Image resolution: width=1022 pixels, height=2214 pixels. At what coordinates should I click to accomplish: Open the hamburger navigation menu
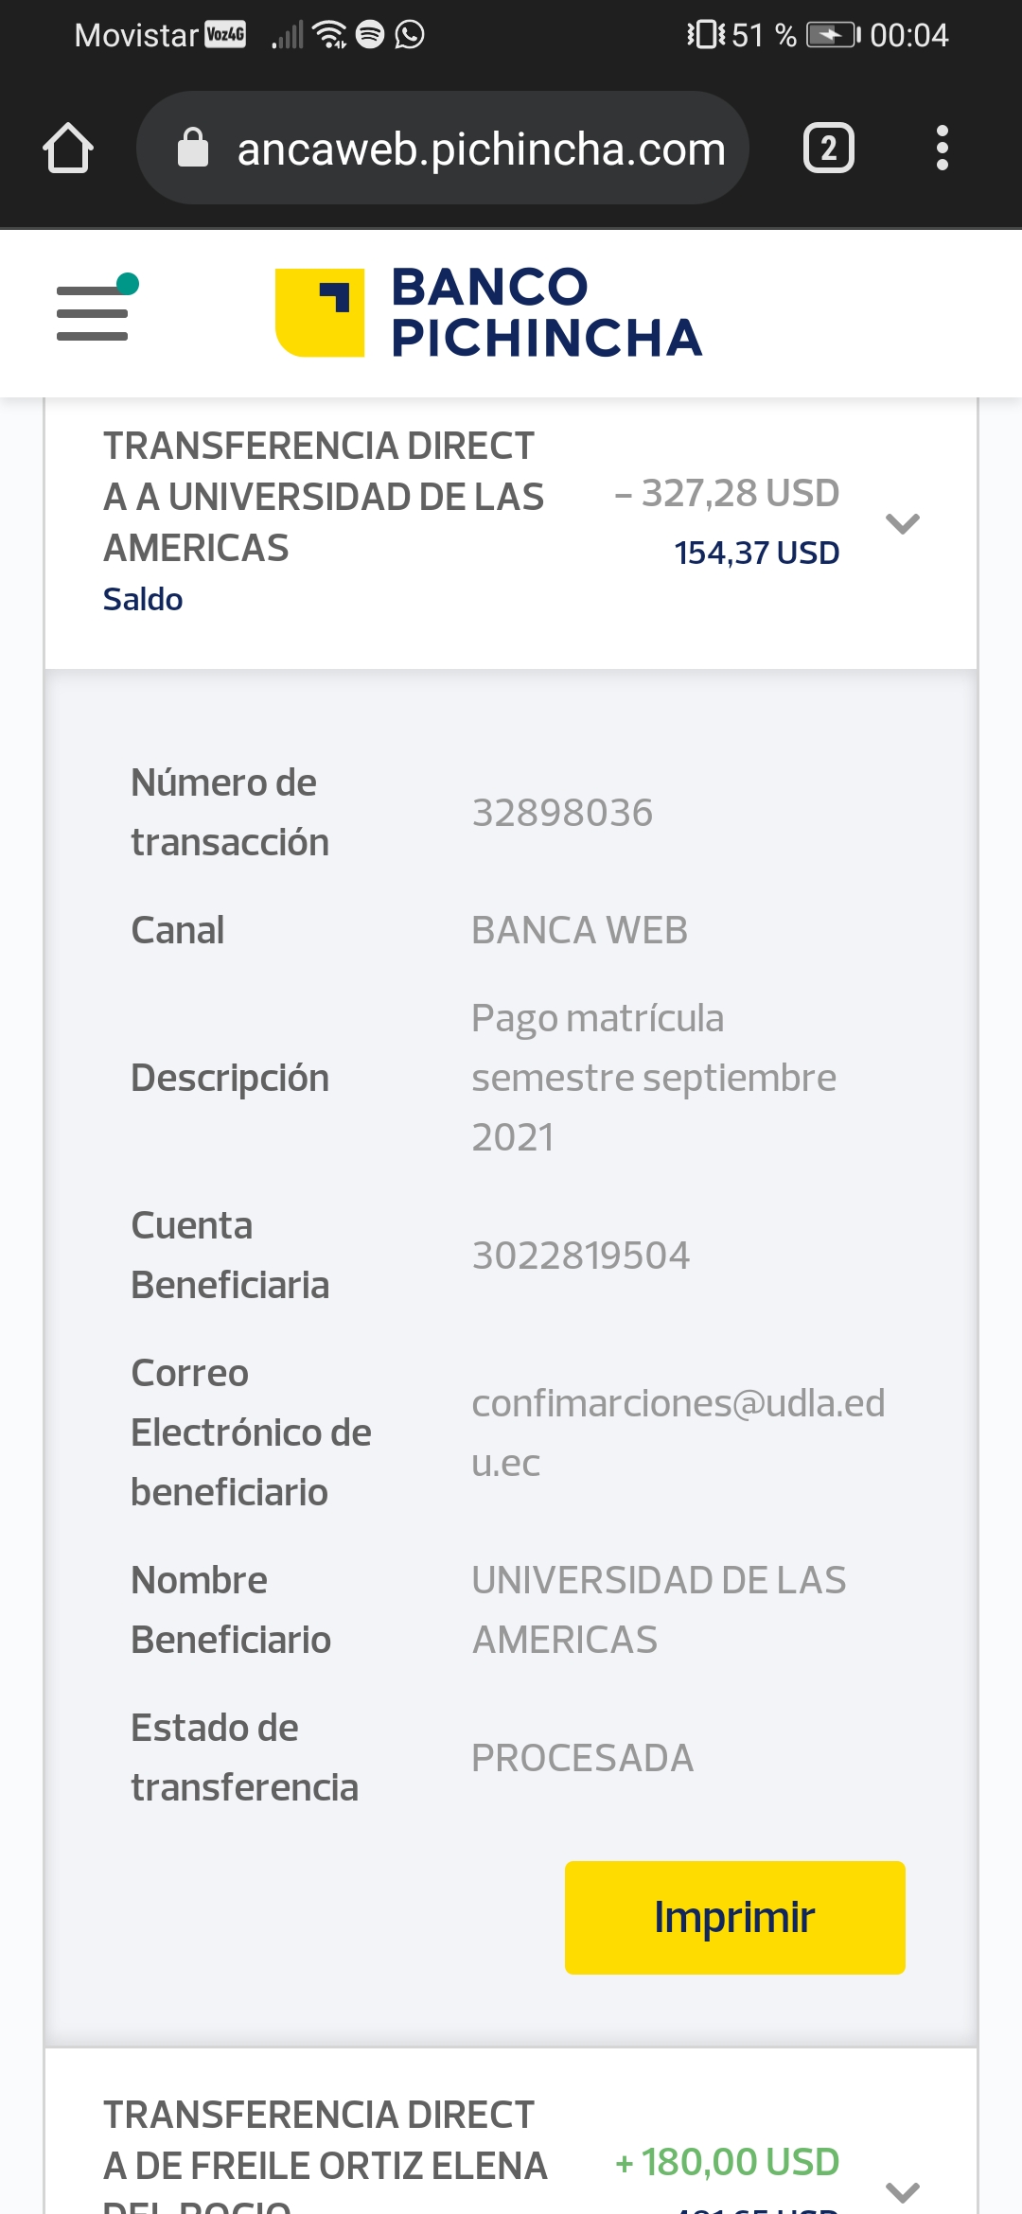[x=93, y=312]
